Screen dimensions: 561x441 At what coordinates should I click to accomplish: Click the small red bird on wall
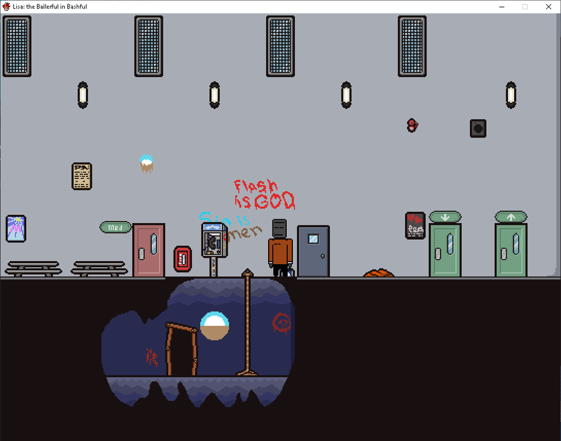tap(412, 126)
